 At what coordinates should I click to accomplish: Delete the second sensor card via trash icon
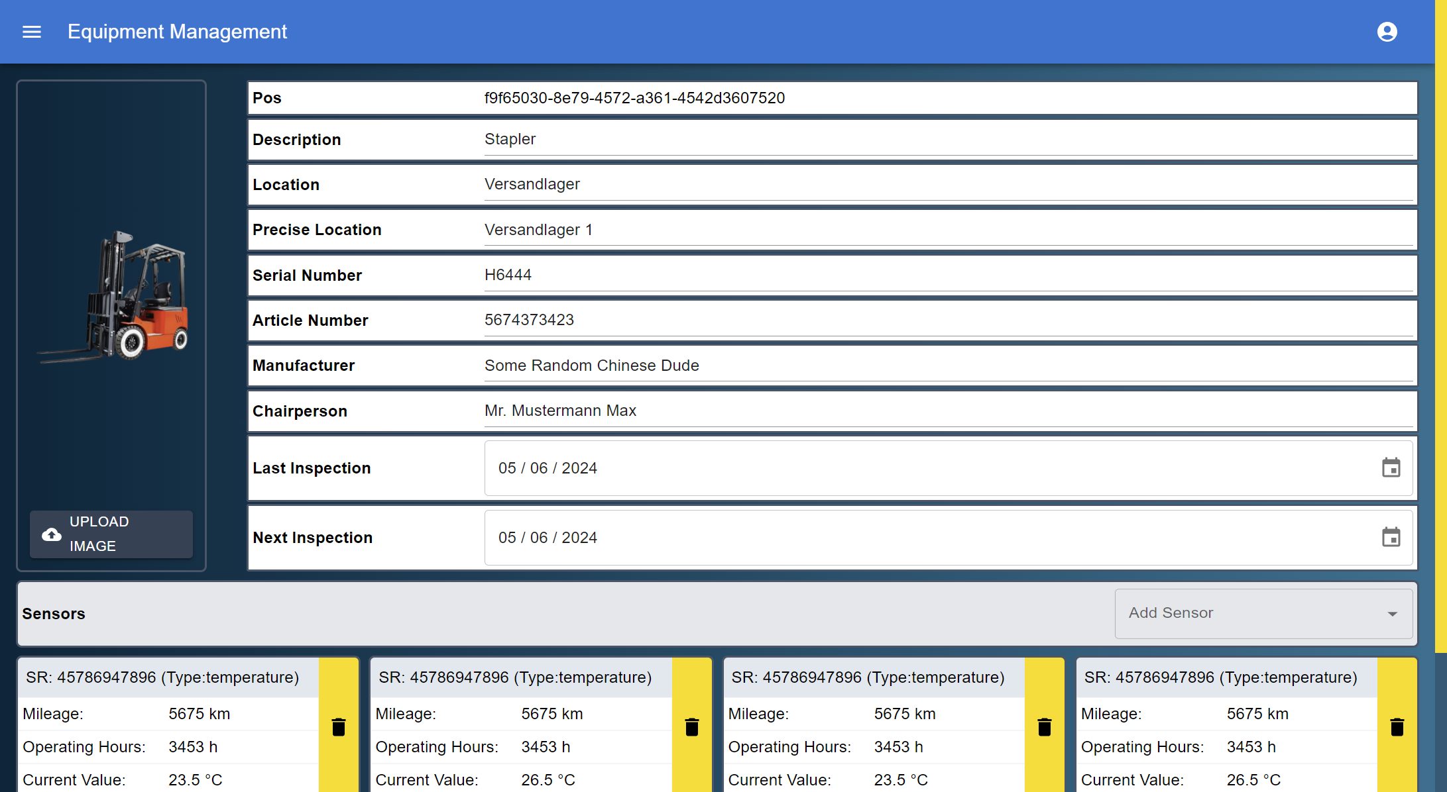pos(691,726)
